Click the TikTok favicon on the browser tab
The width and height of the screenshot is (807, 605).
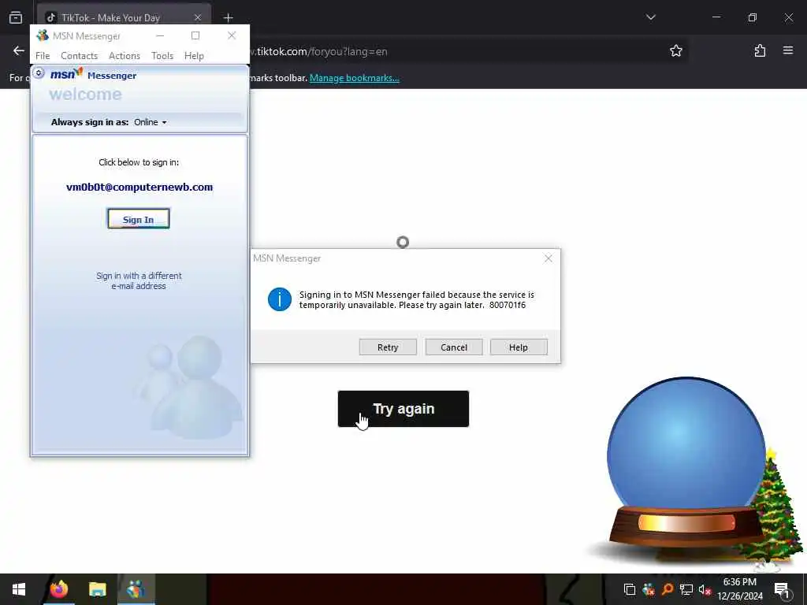50,17
